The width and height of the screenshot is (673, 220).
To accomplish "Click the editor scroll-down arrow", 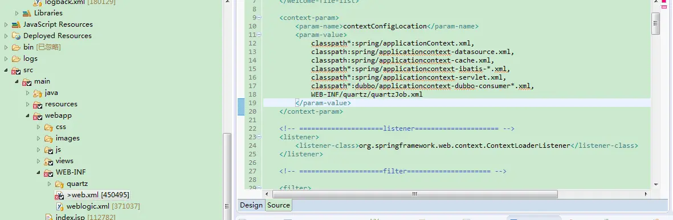I will coord(655,184).
